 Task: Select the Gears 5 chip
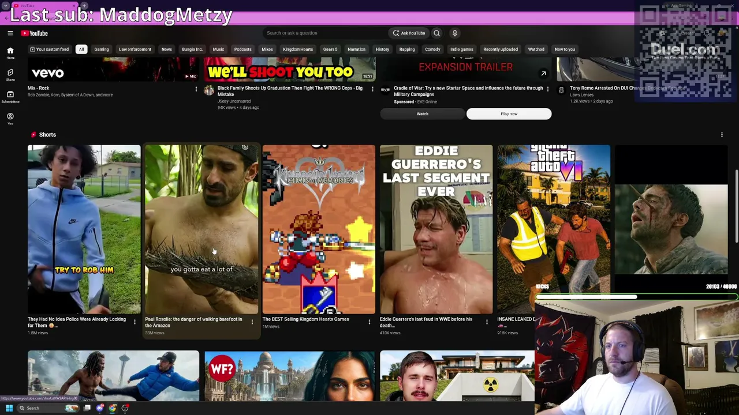click(x=330, y=49)
